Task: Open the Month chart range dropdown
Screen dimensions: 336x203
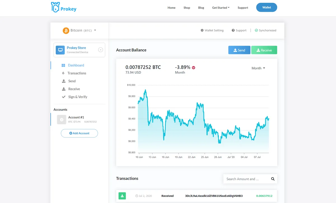Action: pos(258,68)
